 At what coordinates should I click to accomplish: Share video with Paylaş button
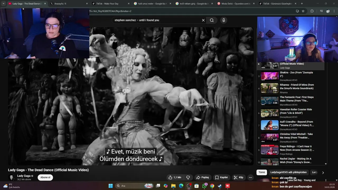click(x=203, y=177)
